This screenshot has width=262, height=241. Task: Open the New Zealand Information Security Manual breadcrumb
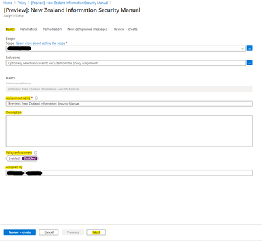[69, 3]
